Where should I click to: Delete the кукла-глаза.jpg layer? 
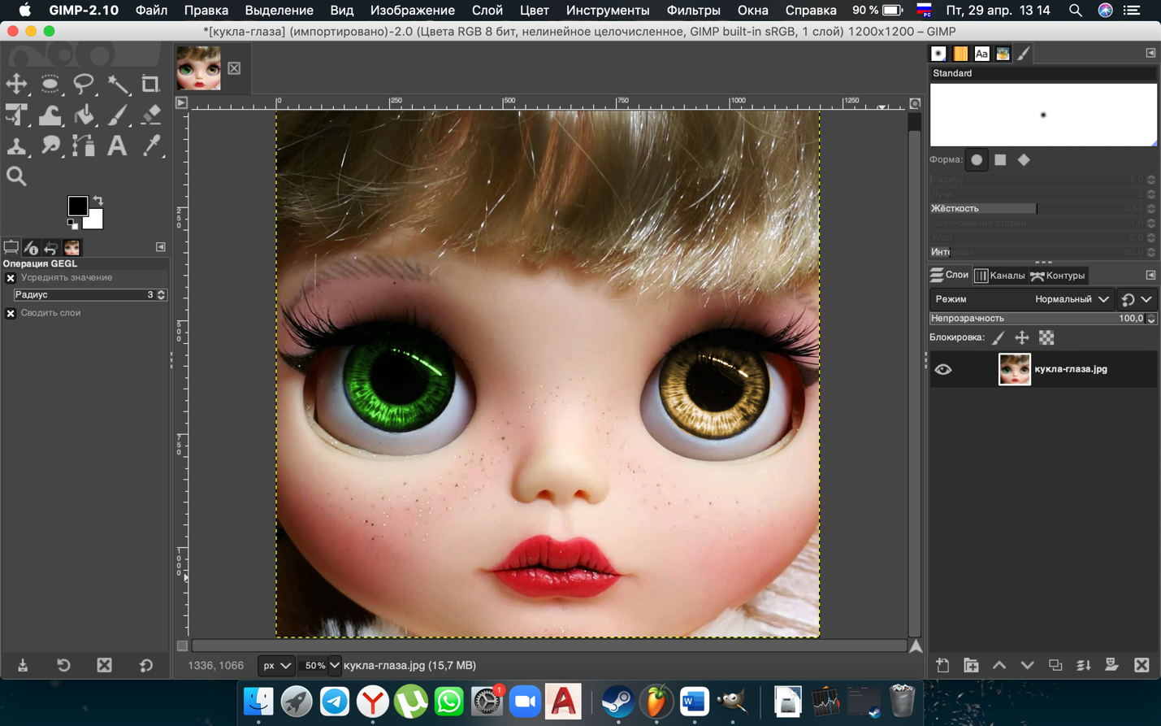point(1142,665)
